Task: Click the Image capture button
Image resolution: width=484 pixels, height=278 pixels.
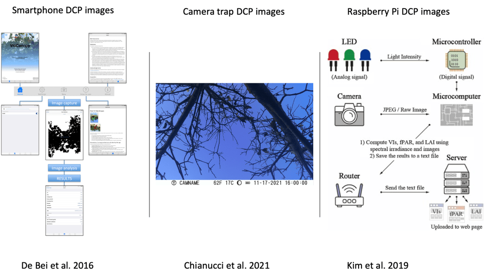Action: point(64,103)
